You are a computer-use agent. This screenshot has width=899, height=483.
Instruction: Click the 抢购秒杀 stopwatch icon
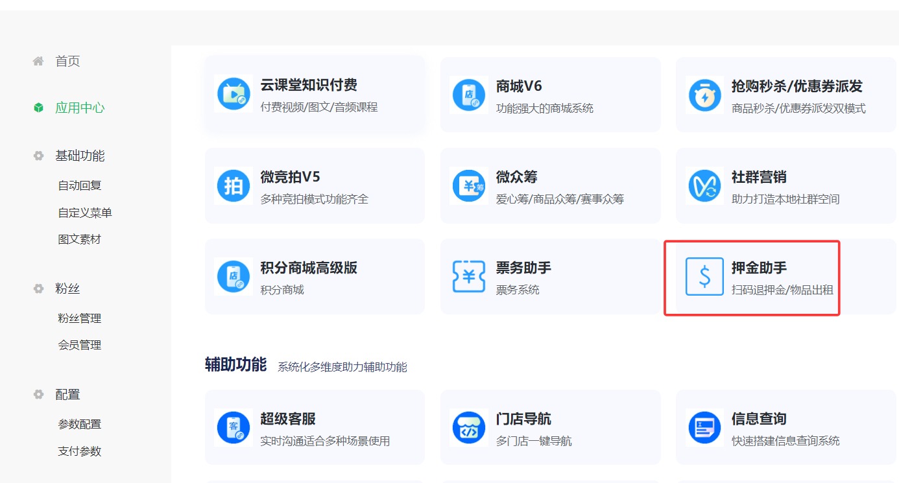pyautogui.click(x=704, y=95)
